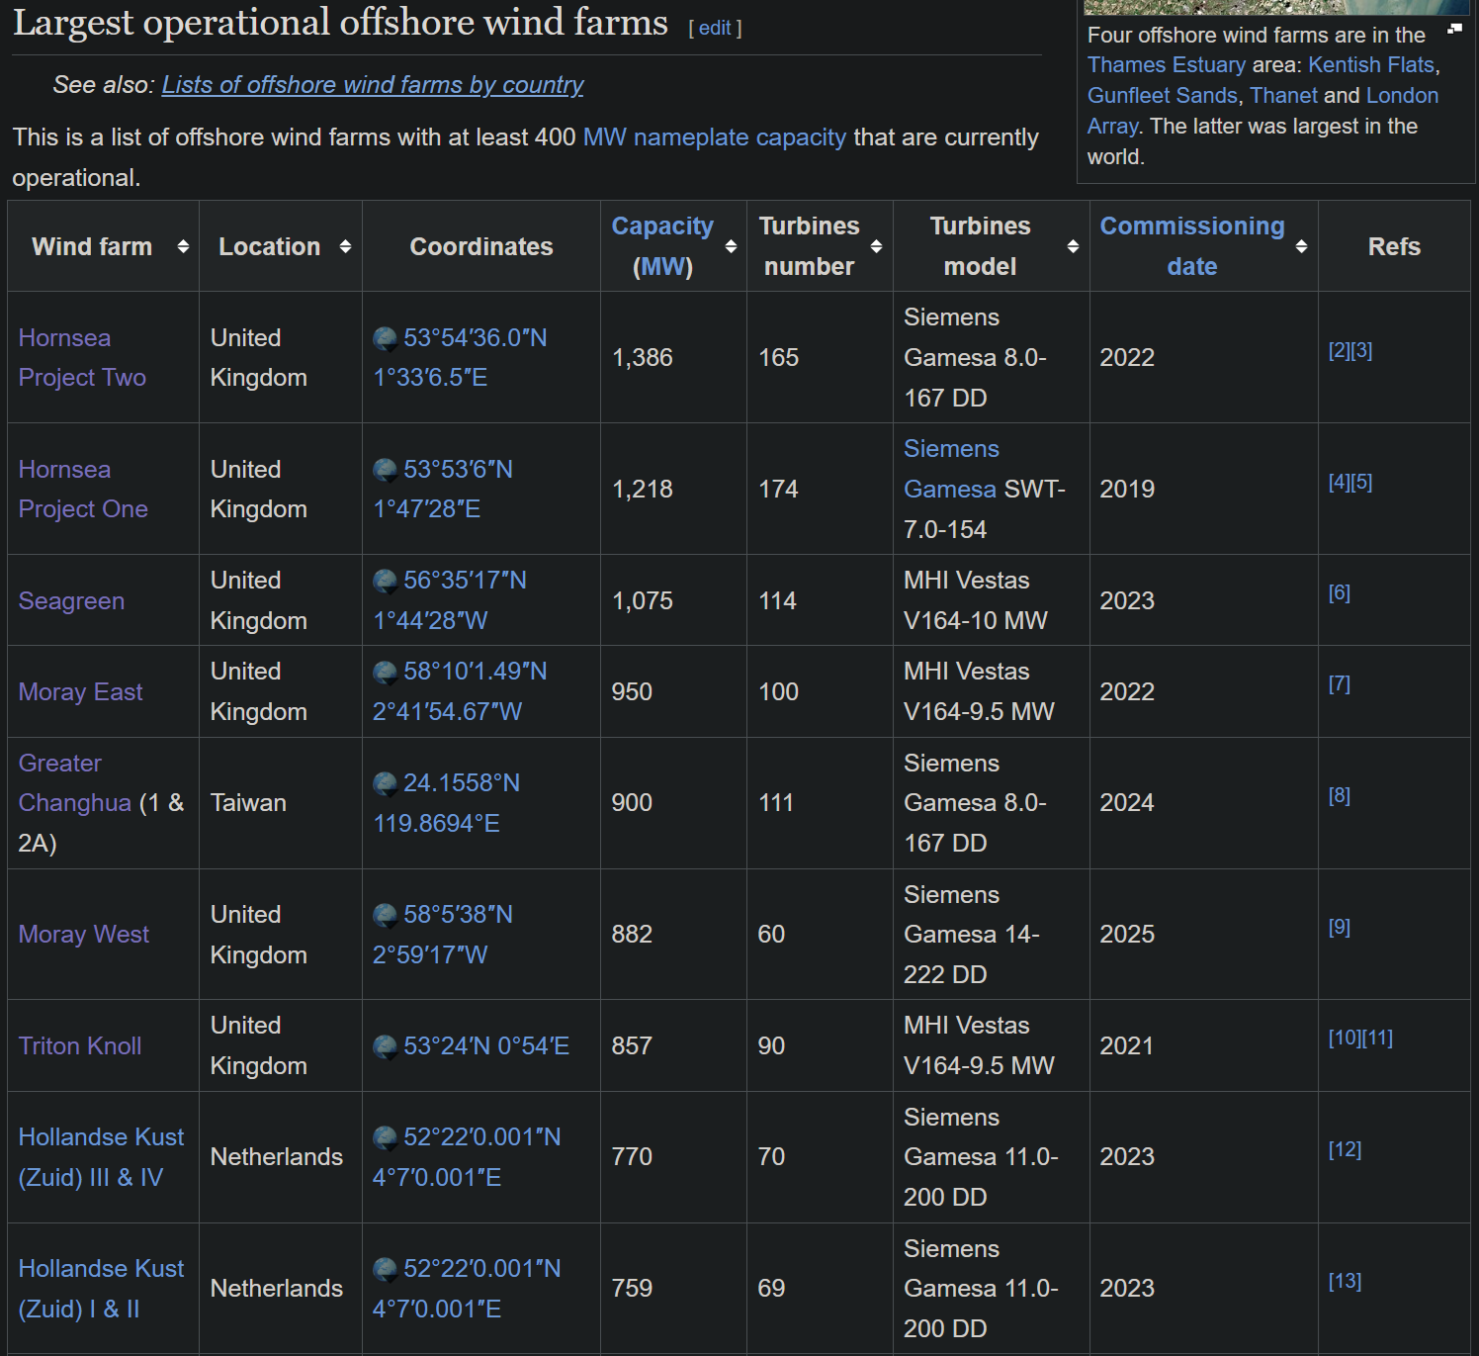Jump to reference [6] for Seagreen
This screenshot has height=1356, width=1479.
1340,593
